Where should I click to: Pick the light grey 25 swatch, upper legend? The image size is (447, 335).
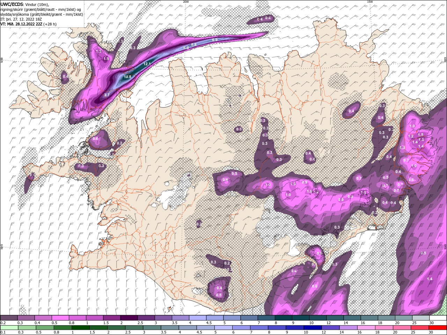421,318
